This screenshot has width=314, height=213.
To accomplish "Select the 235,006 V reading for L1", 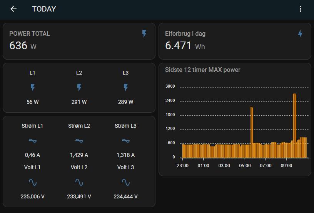I will pyautogui.click(x=32, y=196).
